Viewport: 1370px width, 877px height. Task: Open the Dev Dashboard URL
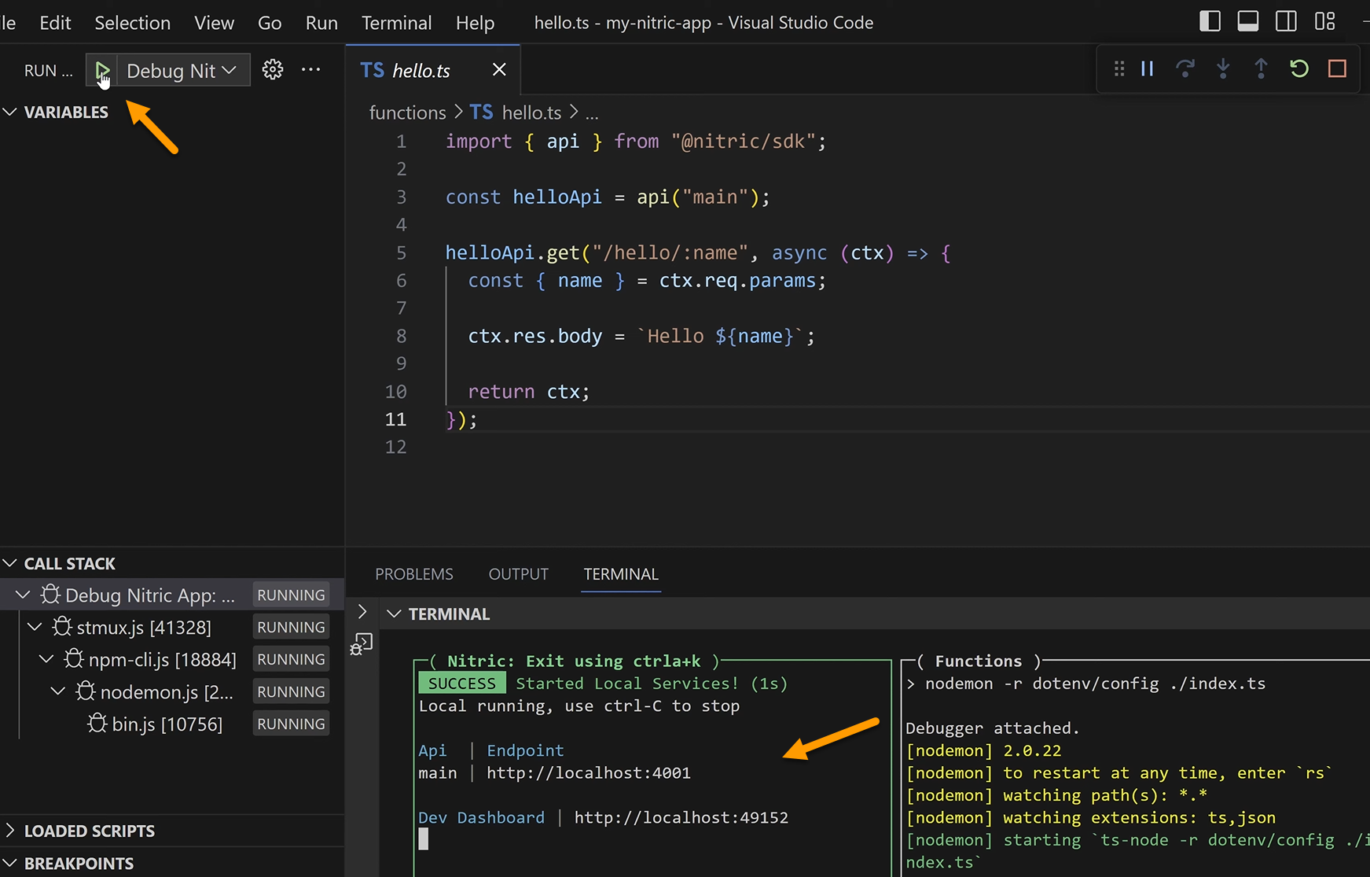pyautogui.click(x=681, y=817)
